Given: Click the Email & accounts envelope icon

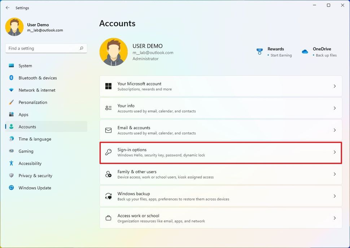Looking at the screenshot, I should click(108, 130).
